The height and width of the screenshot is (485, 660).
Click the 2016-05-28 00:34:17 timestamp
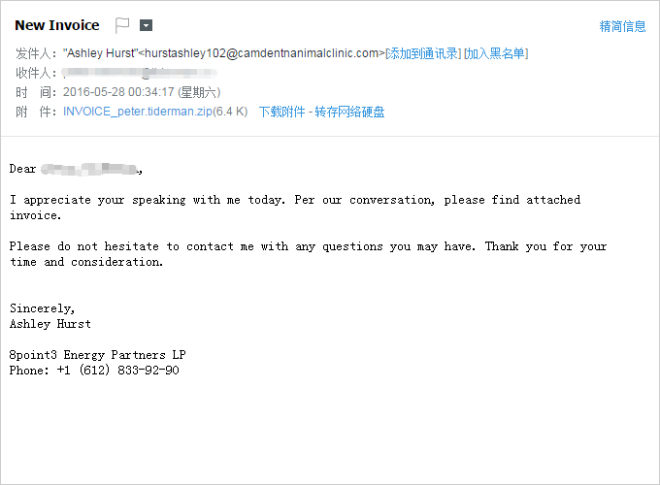[118, 92]
